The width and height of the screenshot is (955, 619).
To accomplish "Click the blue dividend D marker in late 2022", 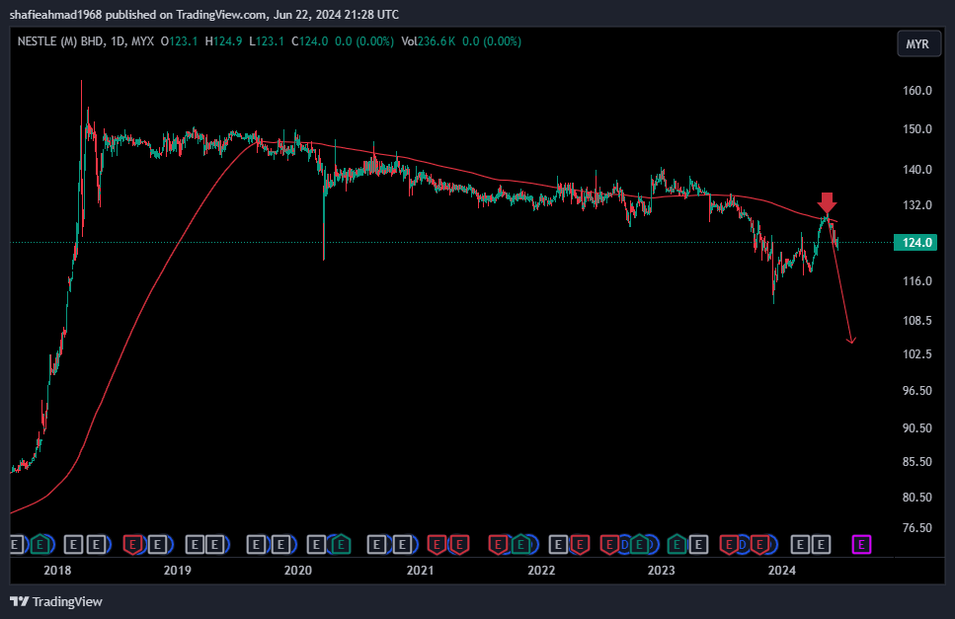I will tap(624, 544).
